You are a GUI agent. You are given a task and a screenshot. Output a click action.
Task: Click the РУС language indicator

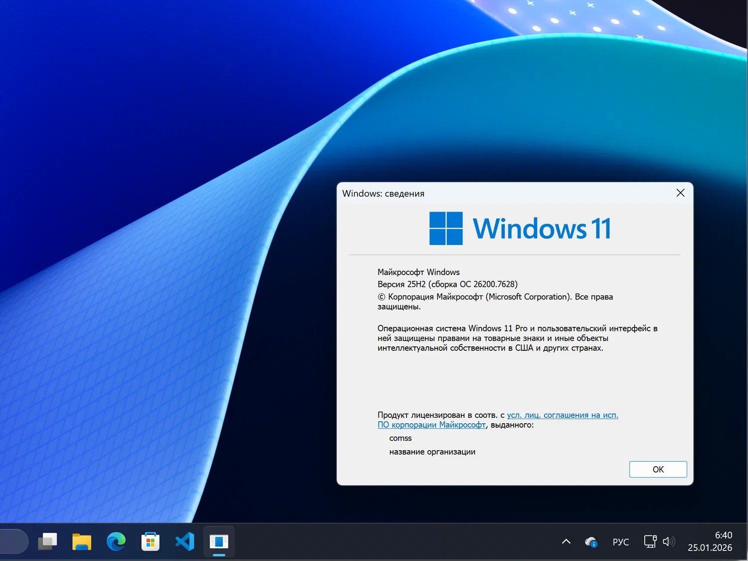pos(620,542)
